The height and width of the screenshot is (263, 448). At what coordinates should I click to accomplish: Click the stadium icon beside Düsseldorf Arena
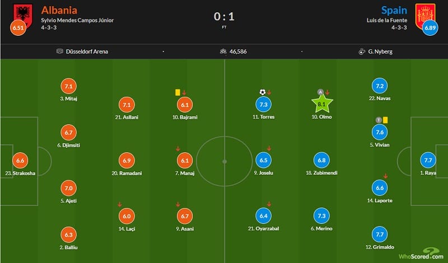point(60,51)
